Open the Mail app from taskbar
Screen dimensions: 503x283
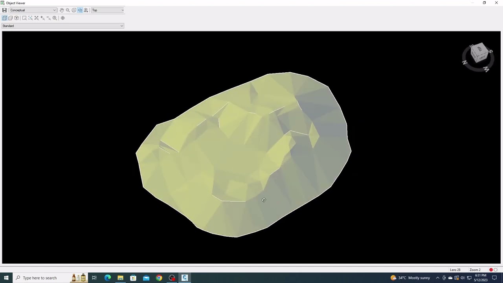(x=146, y=278)
